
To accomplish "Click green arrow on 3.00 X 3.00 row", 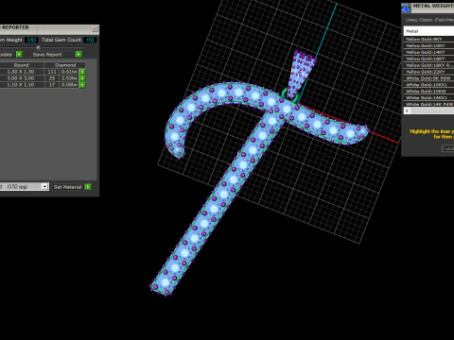I will [82, 78].
